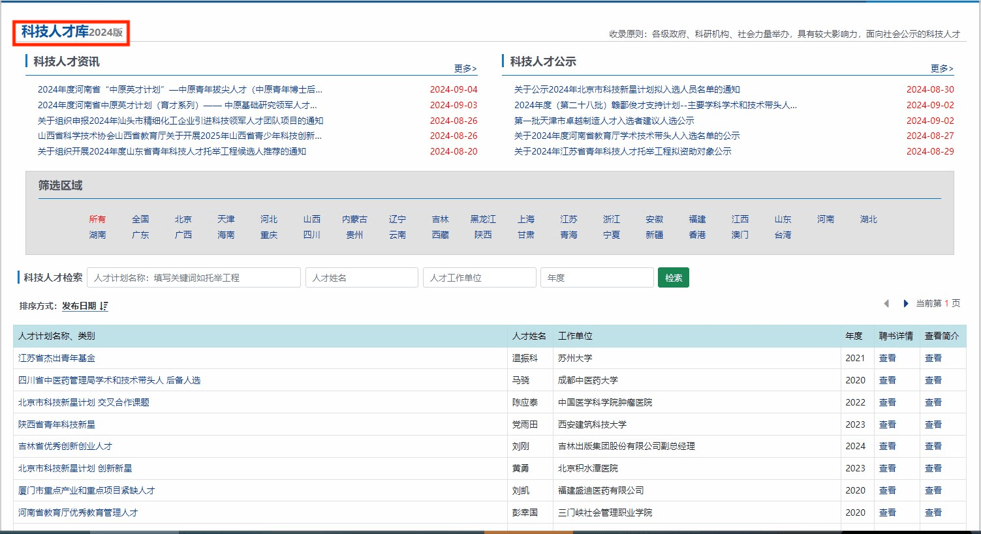Screen dimensions: 981x534
Task: Go to next page using right arrow
Action: [x=906, y=304]
